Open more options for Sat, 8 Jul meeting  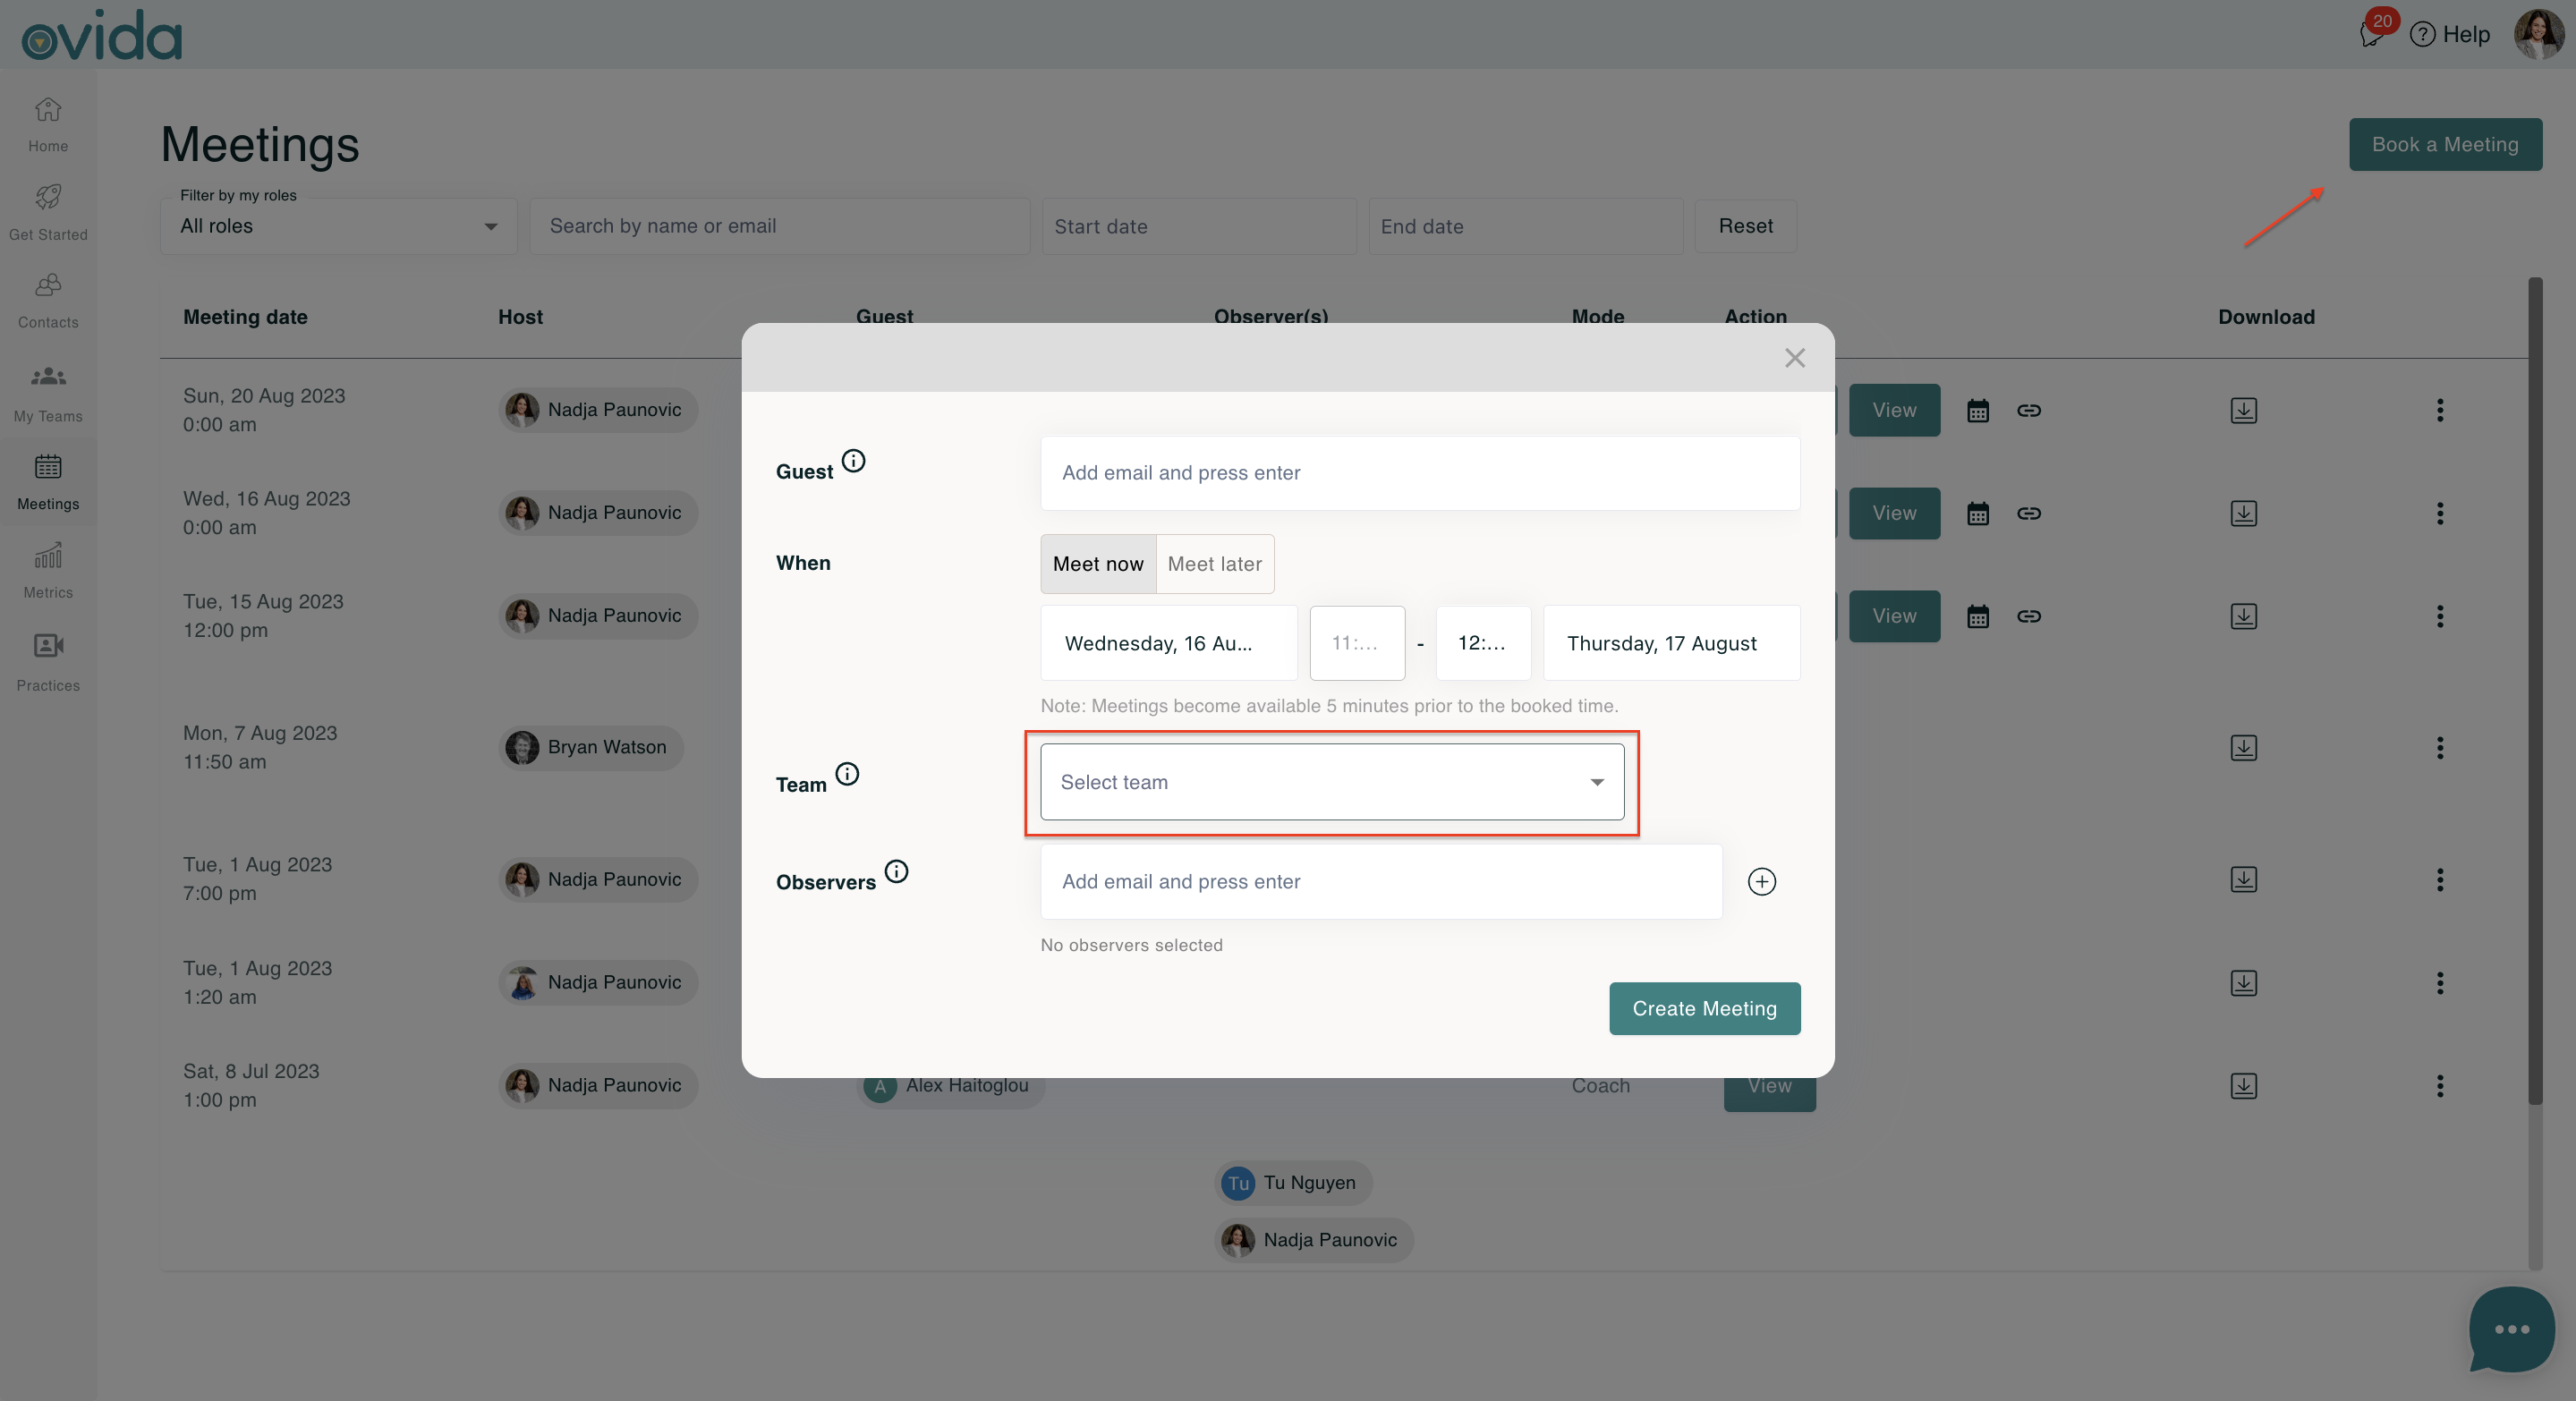coord(2440,1086)
